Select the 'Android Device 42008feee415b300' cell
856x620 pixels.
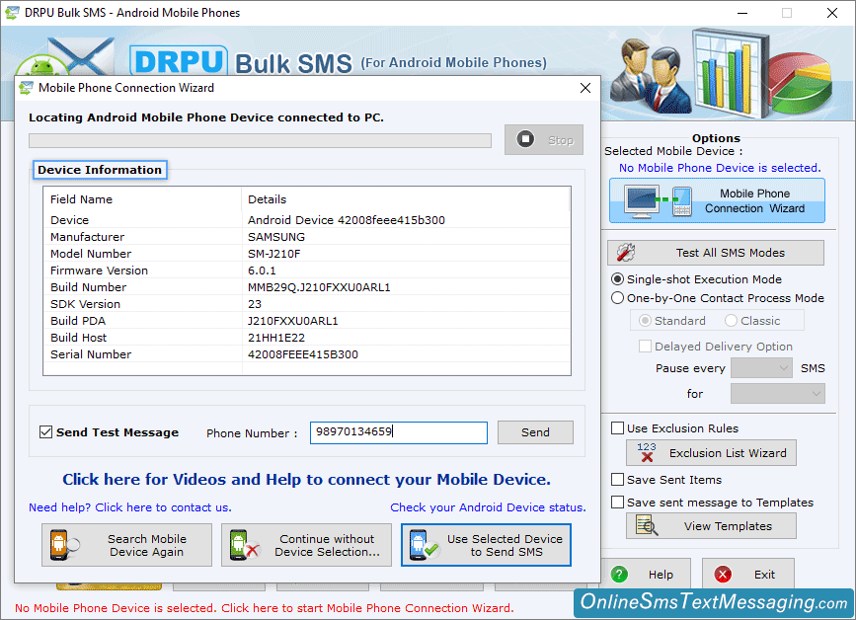tap(347, 220)
